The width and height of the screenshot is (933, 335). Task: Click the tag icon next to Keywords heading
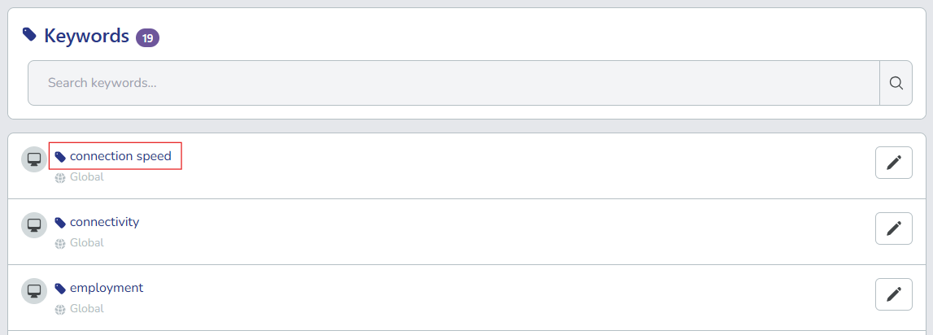29,34
